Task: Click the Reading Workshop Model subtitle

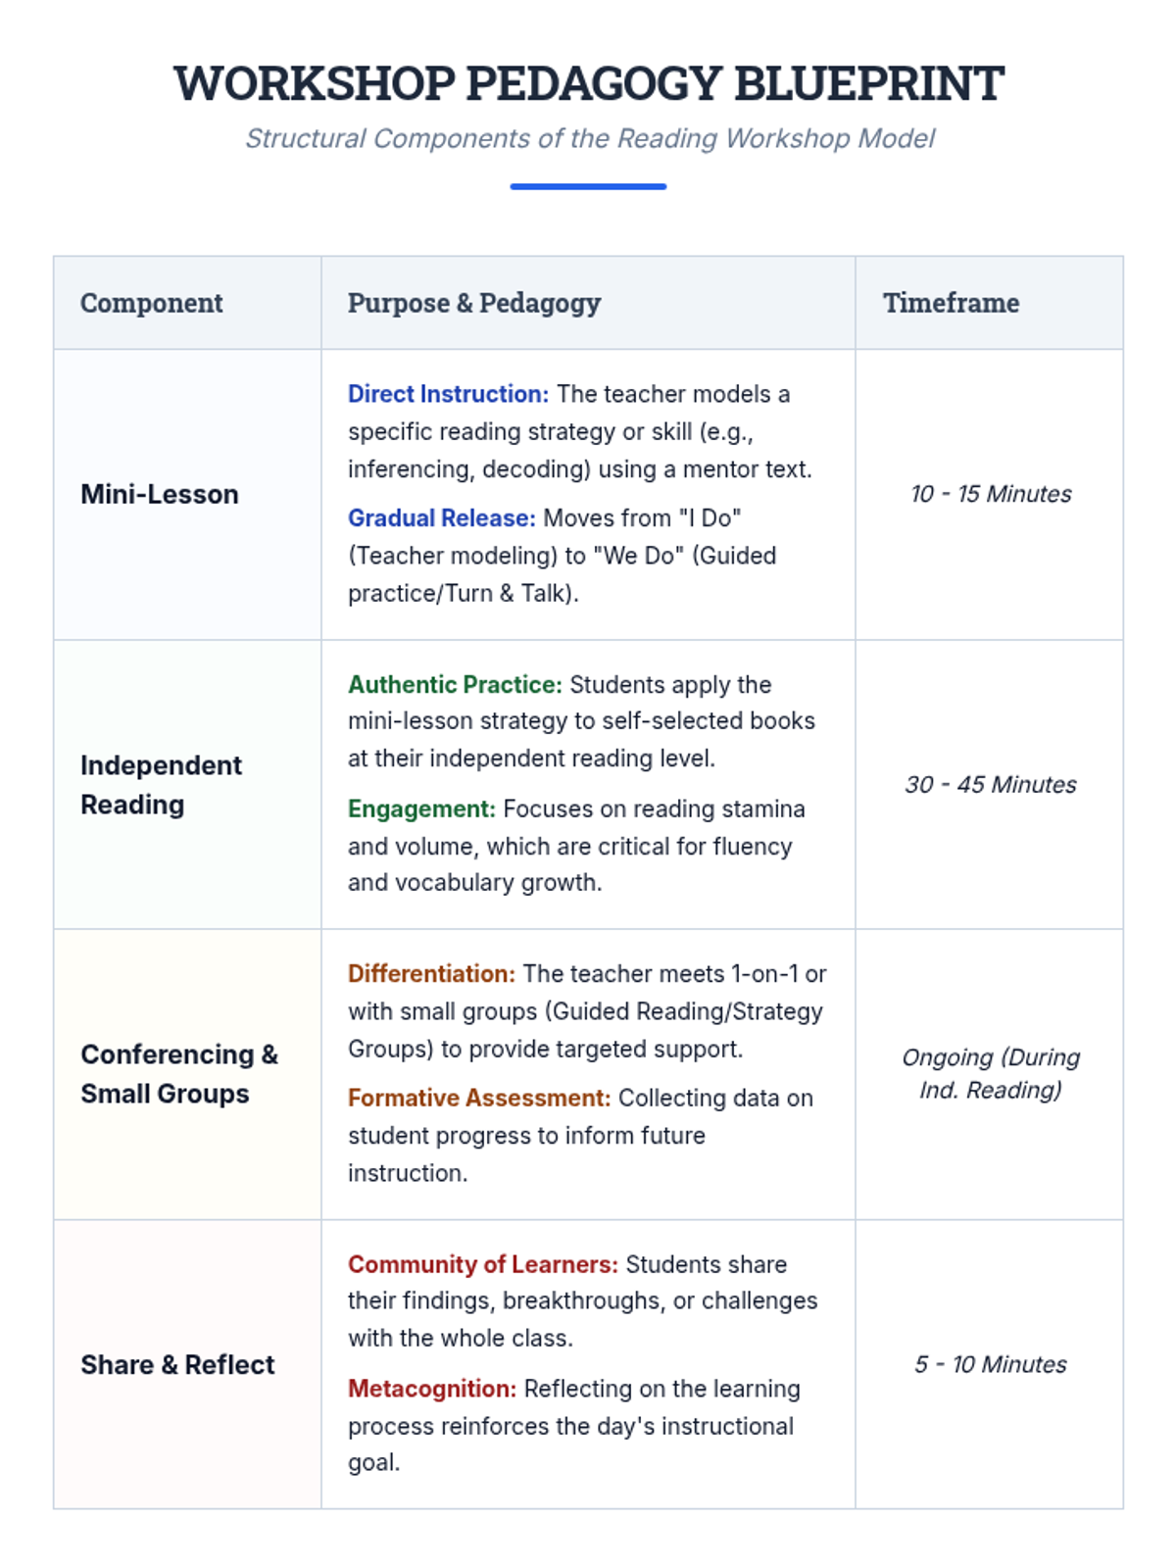Action: tap(588, 139)
